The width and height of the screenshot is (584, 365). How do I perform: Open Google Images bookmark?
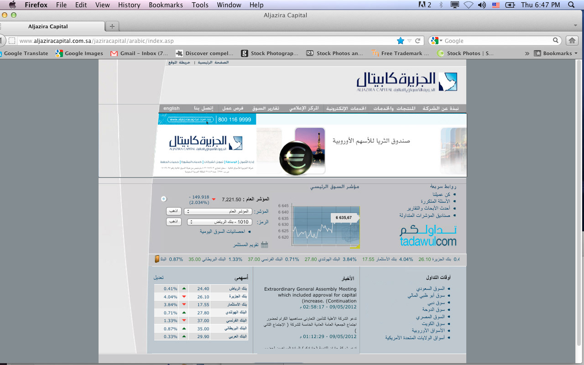(79, 53)
